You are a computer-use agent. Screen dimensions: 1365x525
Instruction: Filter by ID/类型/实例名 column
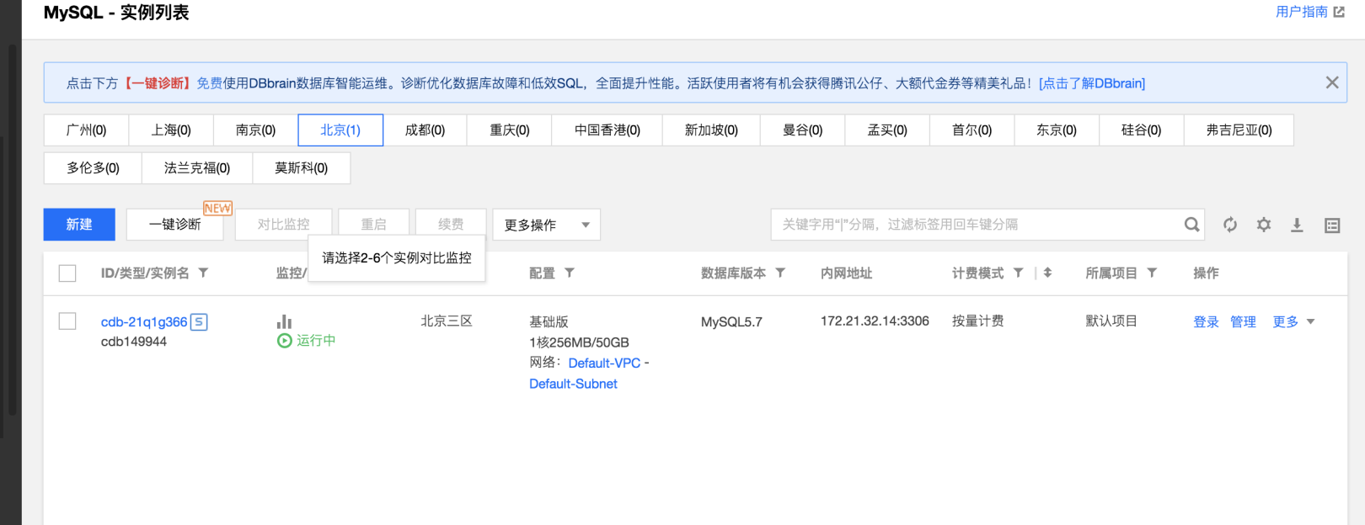203,273
